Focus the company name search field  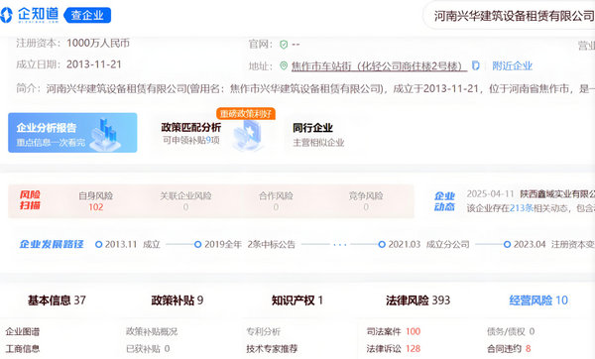(x=509, y=16)
